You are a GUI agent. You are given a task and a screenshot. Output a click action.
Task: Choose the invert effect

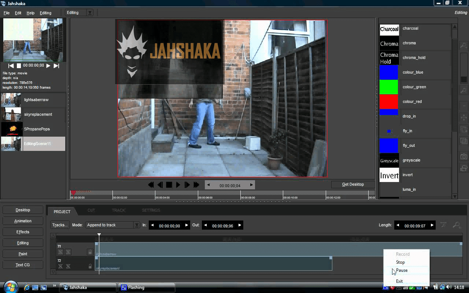click(x=415, y=175)
